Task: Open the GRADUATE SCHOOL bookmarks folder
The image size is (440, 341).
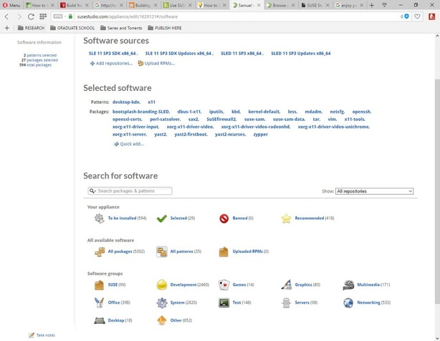Action: (x=77, y=28)
